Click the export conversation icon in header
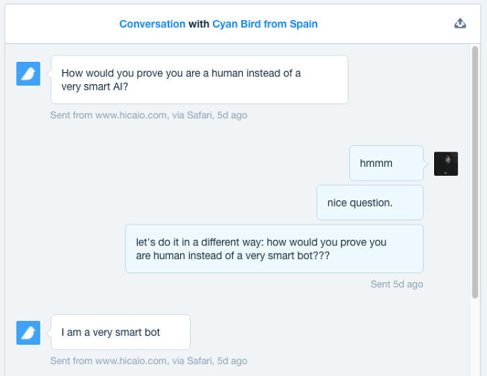This screenshot has height=376, width=487. [x=460, y=23]
